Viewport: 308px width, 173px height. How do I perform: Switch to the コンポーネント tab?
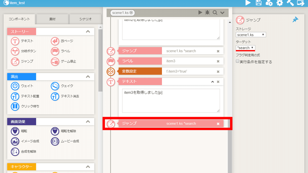[x=19, y=19]
